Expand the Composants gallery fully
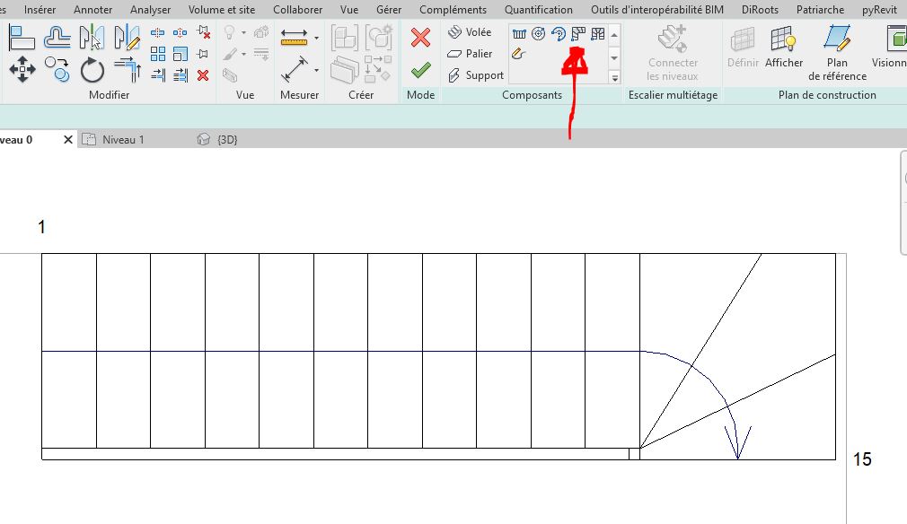Screen dimensions: 907x524 (x=615, y=78)
